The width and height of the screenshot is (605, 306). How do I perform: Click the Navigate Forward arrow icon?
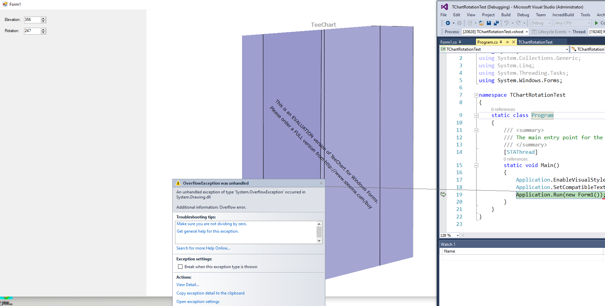click(459, 23)
